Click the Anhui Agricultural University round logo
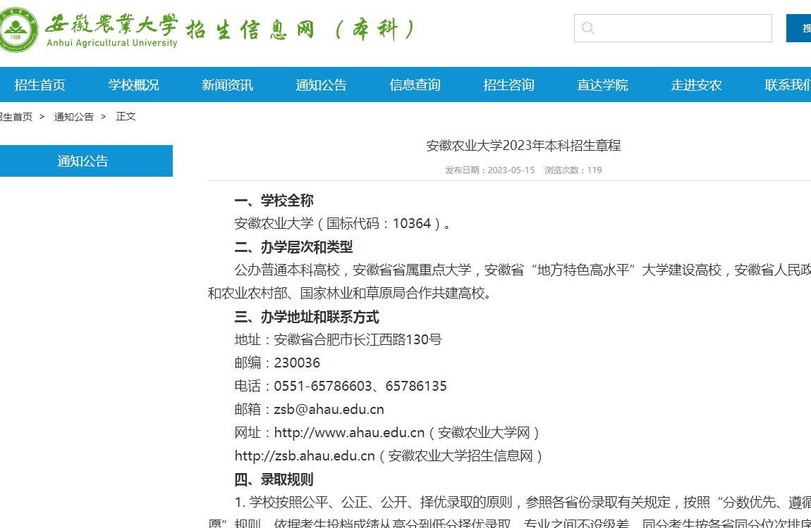 pos(18,30)
